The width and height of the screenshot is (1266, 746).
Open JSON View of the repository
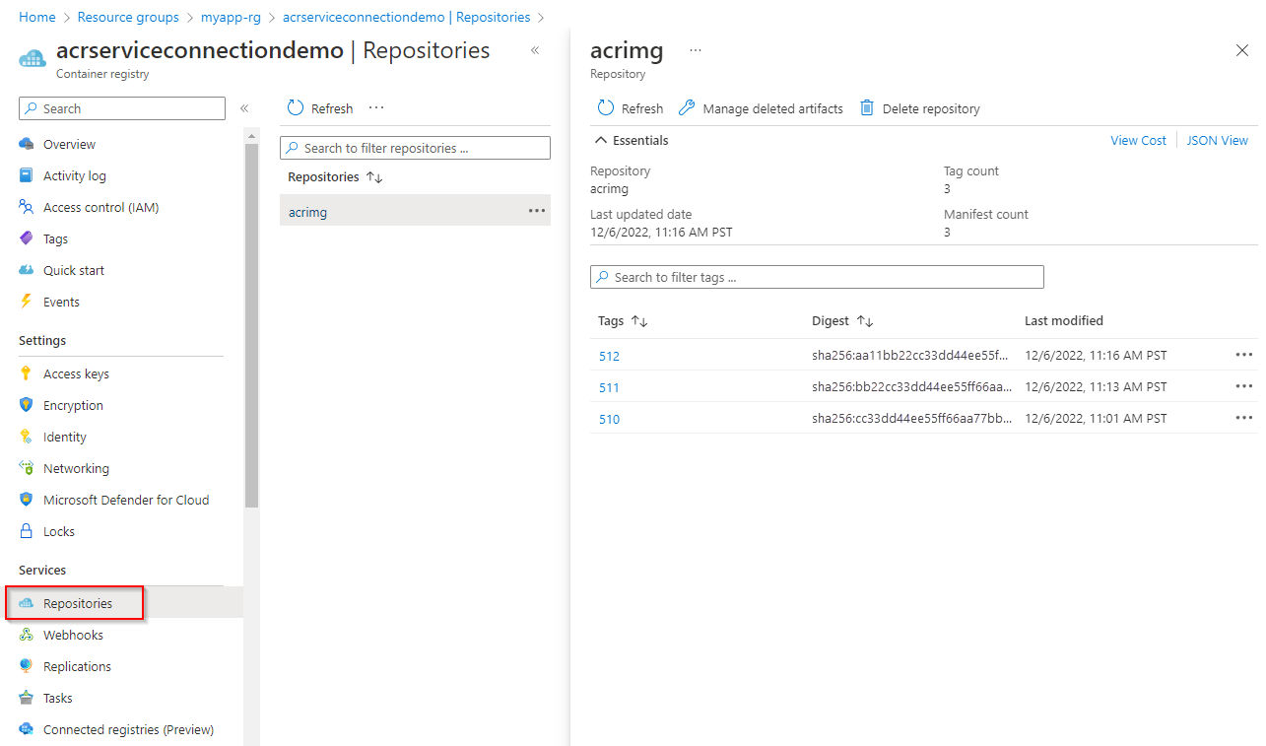(1217, 140)
